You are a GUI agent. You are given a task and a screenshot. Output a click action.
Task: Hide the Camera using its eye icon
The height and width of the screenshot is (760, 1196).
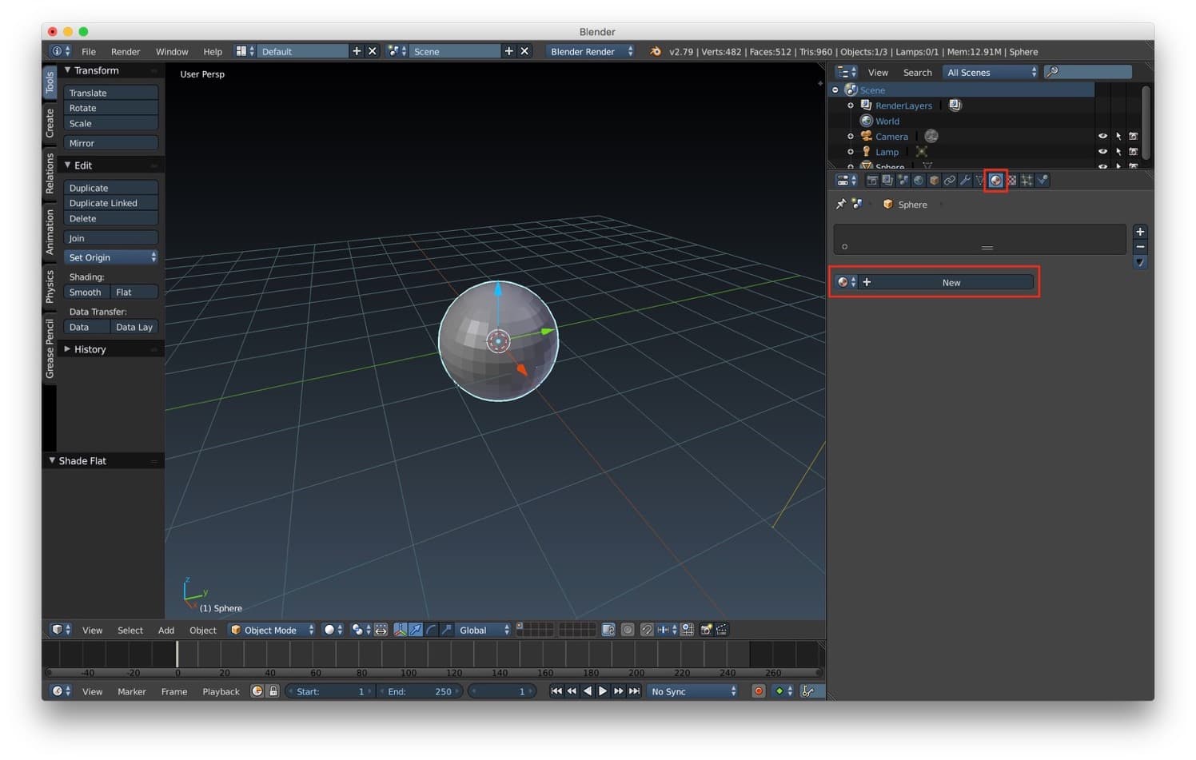[x=1102, y=137]
